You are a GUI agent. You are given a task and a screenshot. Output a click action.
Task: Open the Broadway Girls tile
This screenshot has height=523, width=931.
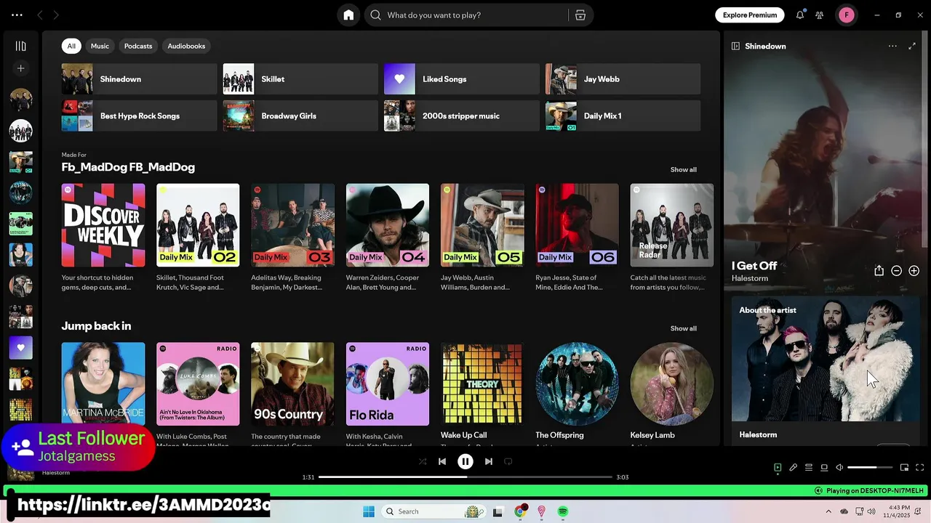pos(300,116)
